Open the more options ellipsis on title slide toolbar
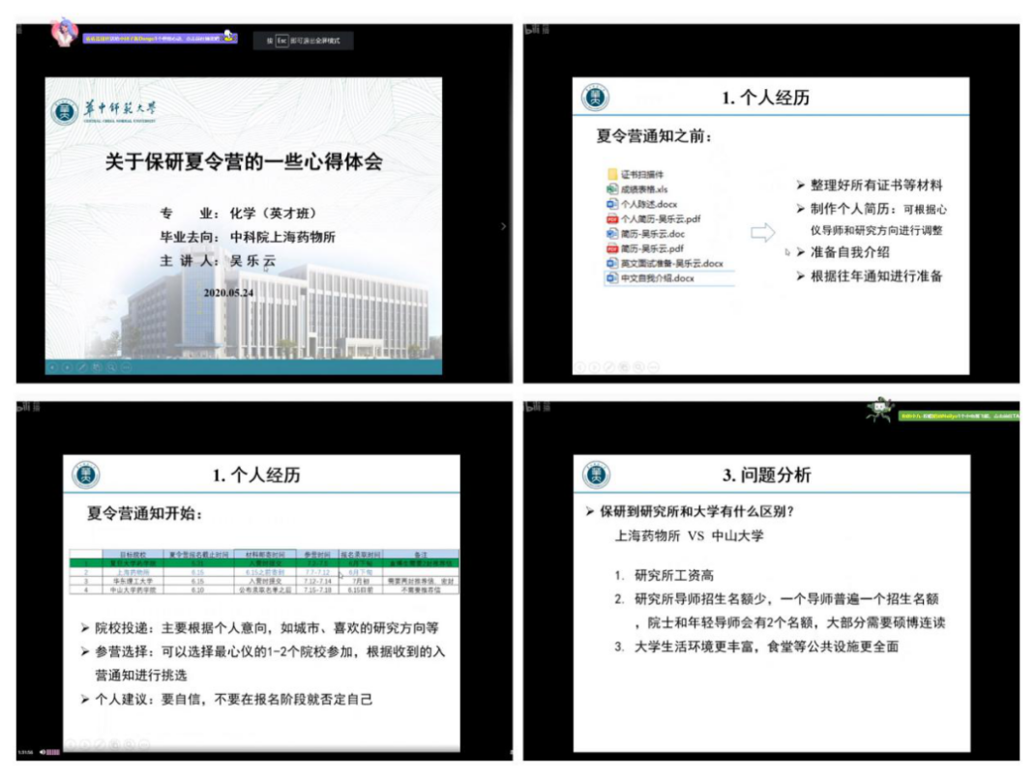1036x777 pixels. 128,367
